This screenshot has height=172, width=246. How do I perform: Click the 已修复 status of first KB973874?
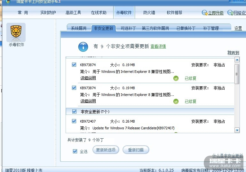pyautogui.click(x=190, y=78)
